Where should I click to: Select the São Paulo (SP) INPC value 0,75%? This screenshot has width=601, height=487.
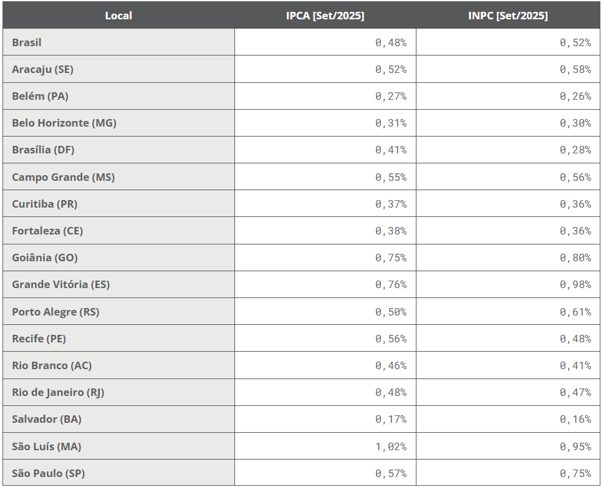click(575, 473)
